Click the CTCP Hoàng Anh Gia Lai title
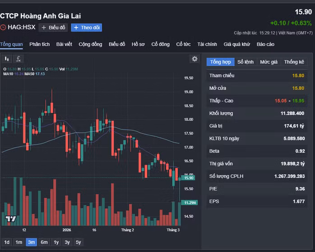The width and height of the screenshot is (315, 252). (40, 16)
